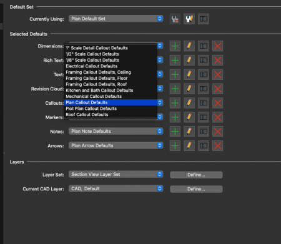The height and width of the screenshot is (244, 281).
Task: Click the rename icon in Callouts row
Action: pyautogui.click(x=204, y=103)
